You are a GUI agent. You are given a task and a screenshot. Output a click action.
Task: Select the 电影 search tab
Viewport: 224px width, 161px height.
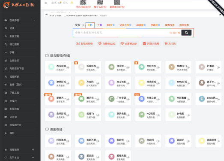[x=90, y=25]
